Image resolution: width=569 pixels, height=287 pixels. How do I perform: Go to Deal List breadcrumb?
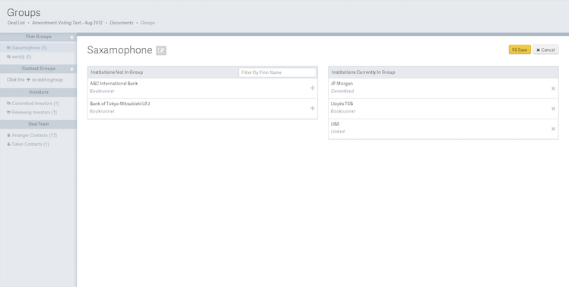point(16,23)
